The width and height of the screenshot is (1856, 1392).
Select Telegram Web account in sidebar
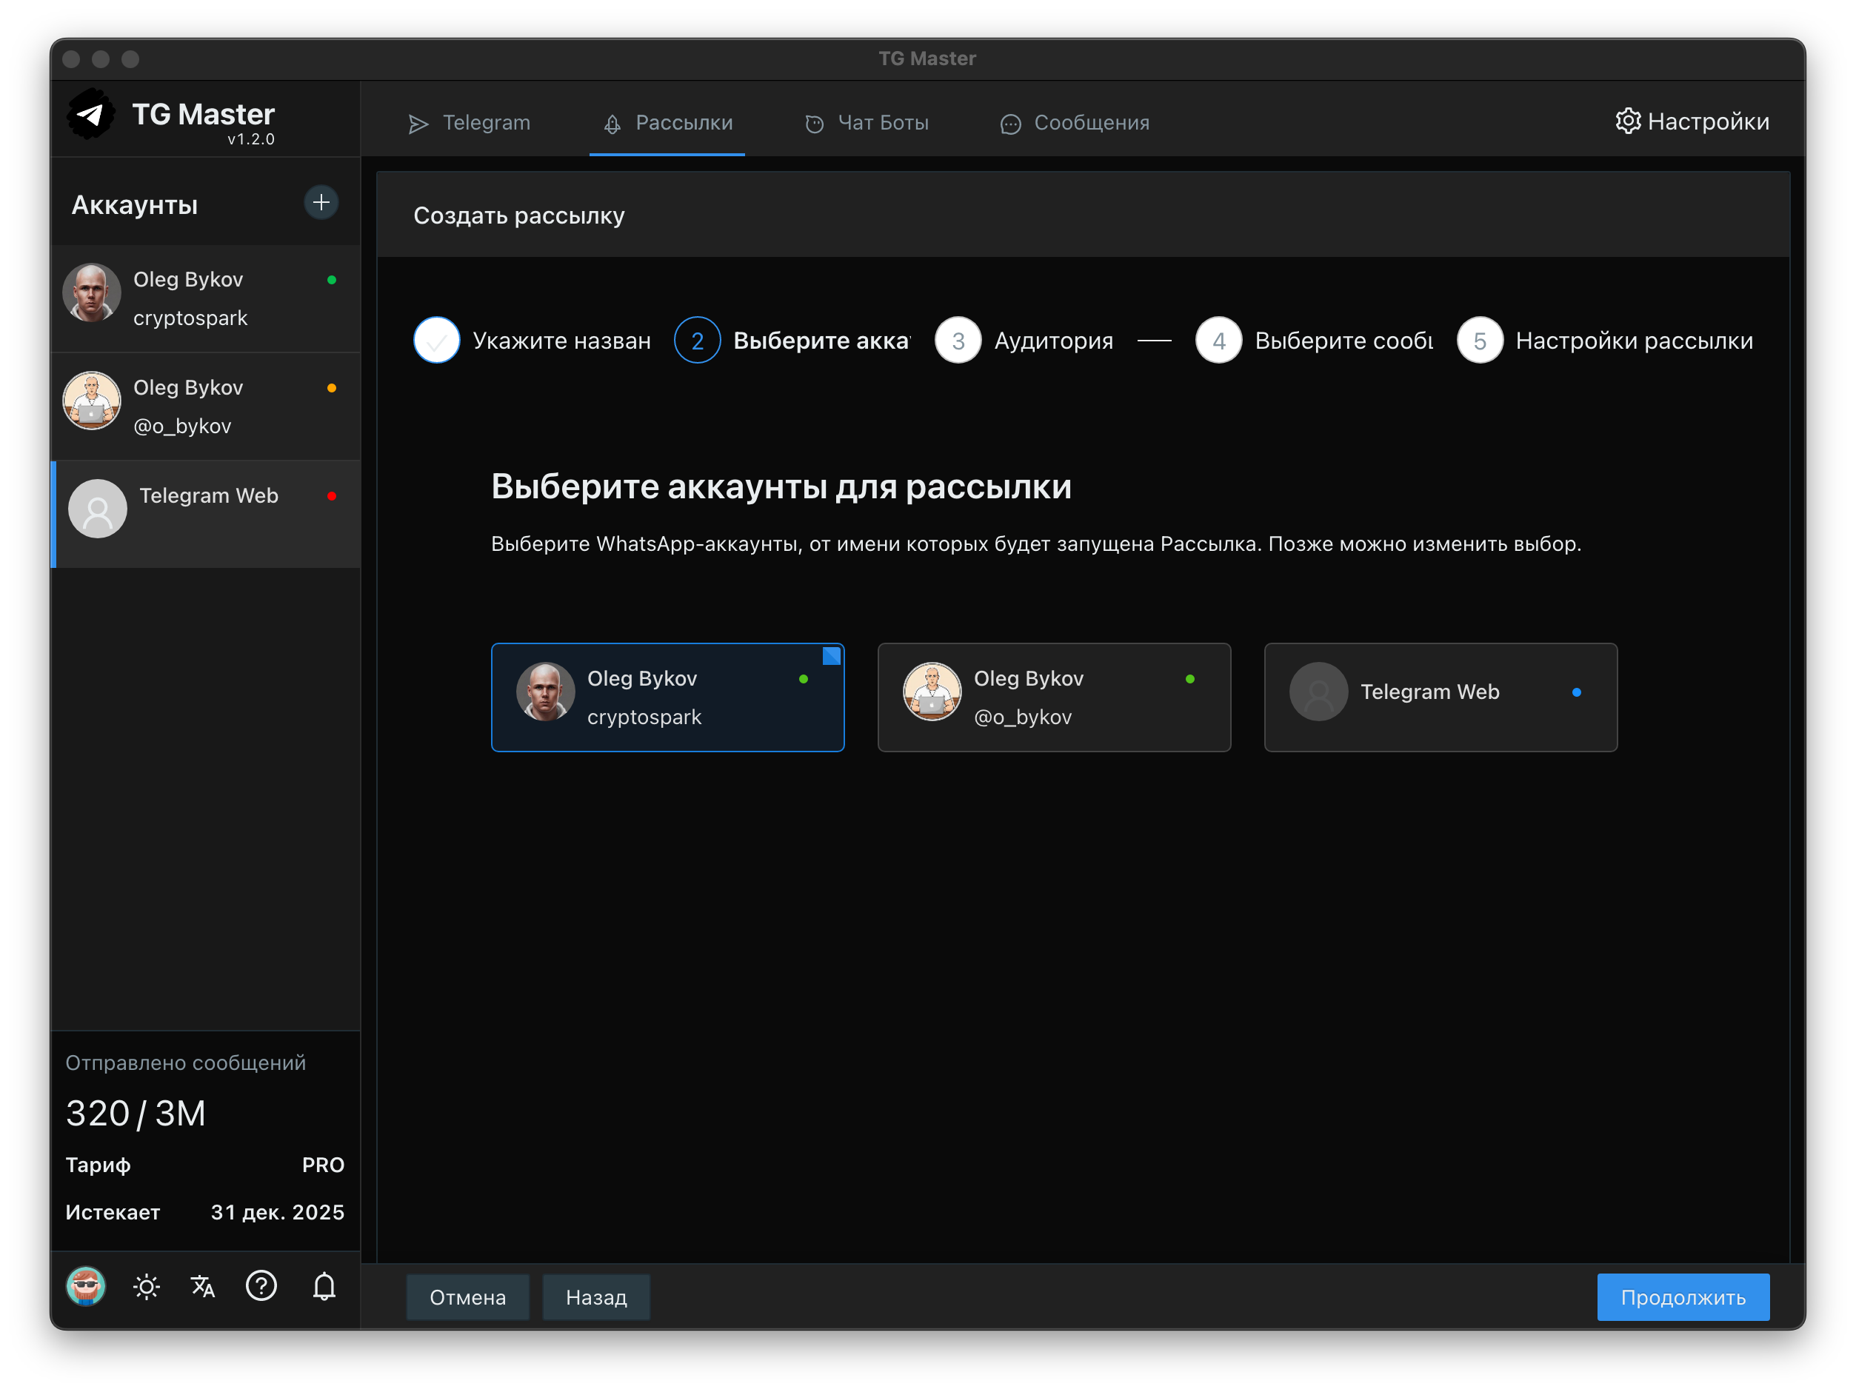(206, 512)
